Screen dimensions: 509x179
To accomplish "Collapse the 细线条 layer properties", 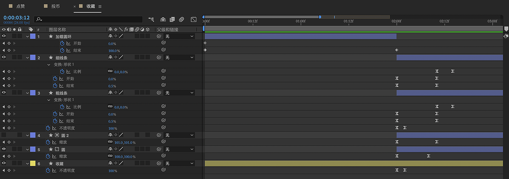I will coord(27,58).
